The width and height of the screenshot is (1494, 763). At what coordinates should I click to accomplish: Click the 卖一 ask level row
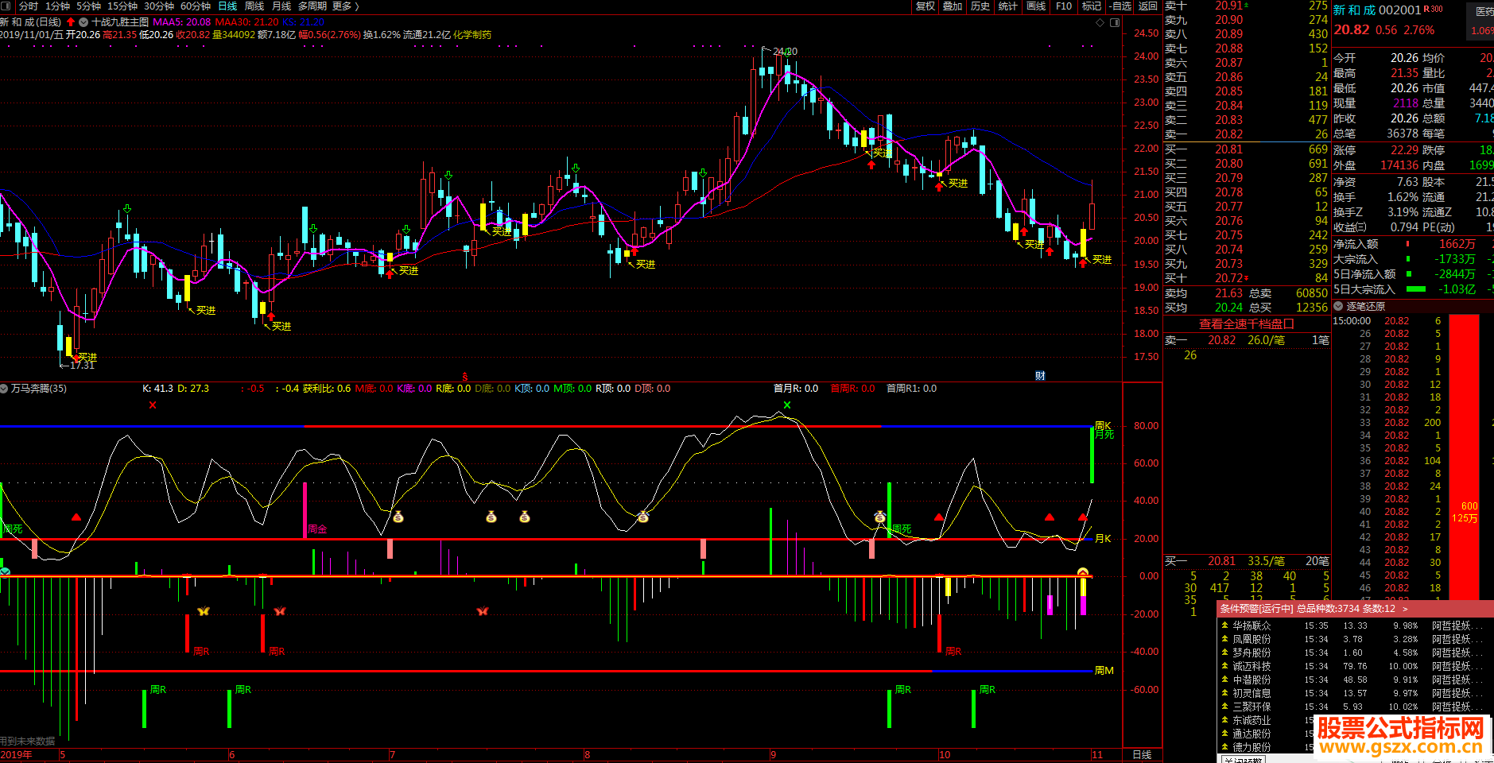(1247, 134)
